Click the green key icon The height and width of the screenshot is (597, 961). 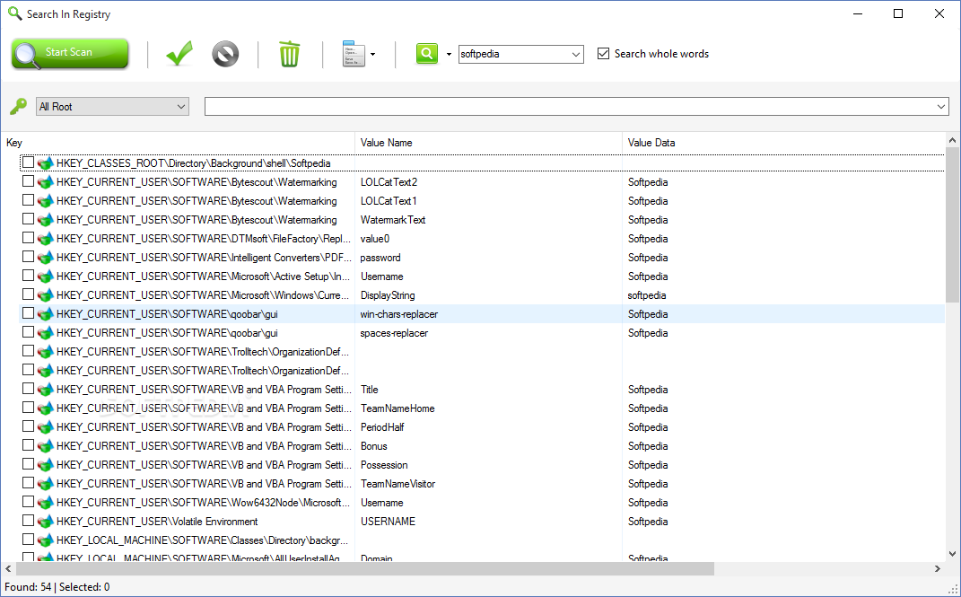18,106
